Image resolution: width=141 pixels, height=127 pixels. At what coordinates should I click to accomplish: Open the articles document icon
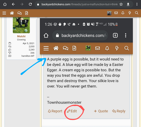click(26, 13)
